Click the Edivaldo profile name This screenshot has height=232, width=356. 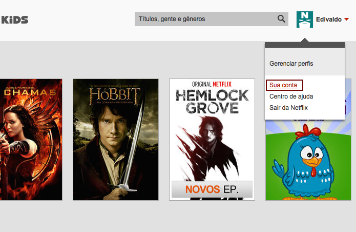click(x=329, y=20)
